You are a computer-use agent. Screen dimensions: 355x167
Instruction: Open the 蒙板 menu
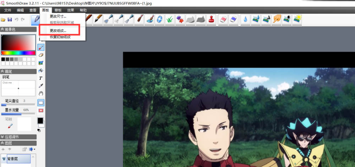pyautogui.click(x=58, y=10)
